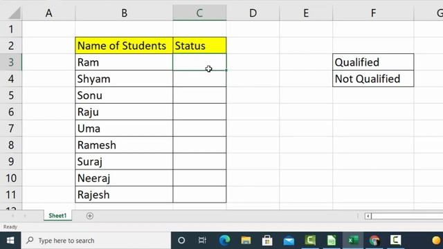Select row 11 header

(x=11, y=194)
